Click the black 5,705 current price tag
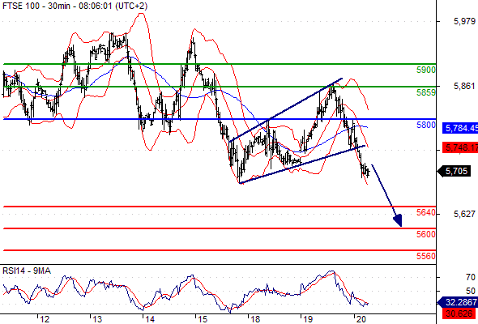 [x=455, y=171]
